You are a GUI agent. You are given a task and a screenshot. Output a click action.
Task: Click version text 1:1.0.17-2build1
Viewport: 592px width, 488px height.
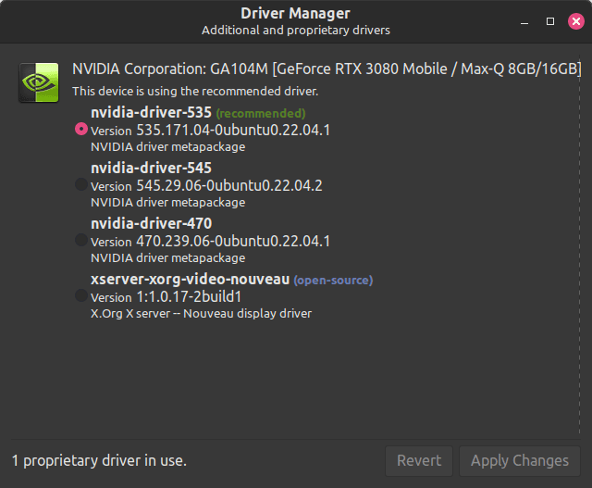189,296
